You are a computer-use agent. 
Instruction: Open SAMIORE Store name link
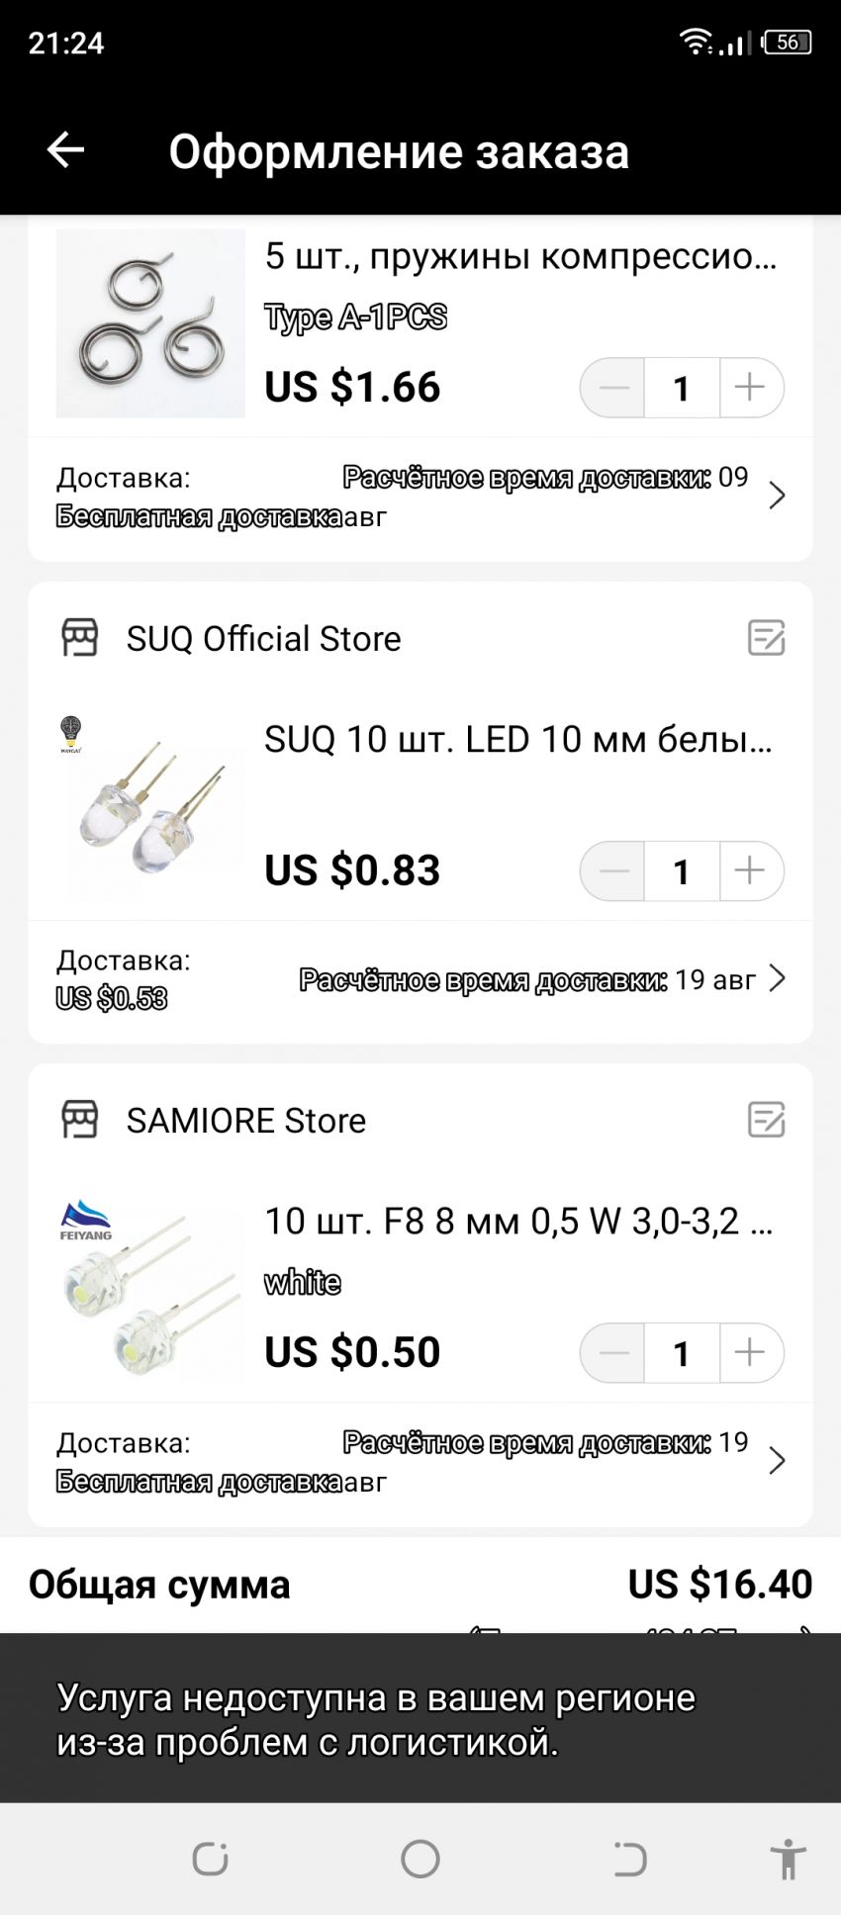coord(245,1121)
